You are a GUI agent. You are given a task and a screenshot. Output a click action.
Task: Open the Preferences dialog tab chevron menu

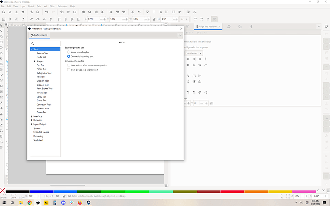point(180,35)
